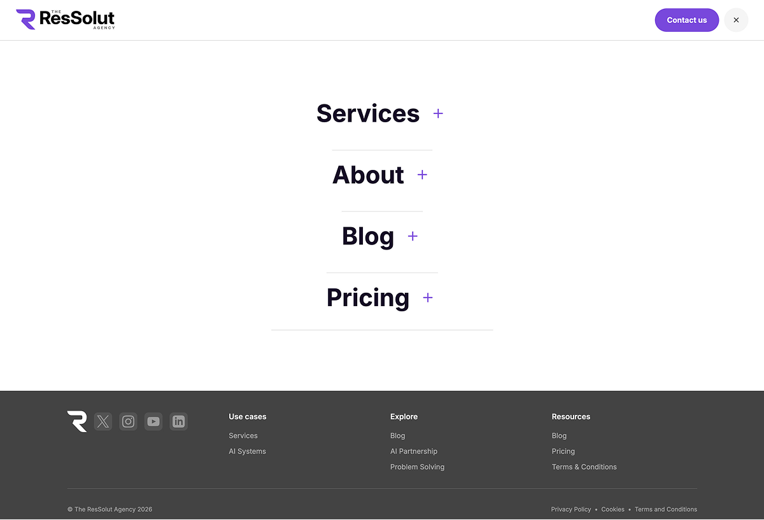
Task: Open the Services menu item
Action: point(368,113)
